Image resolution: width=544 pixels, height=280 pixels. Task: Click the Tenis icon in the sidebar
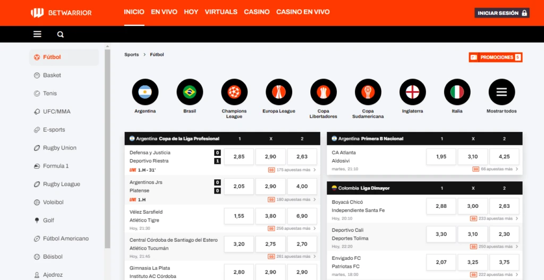click(37, 93)
